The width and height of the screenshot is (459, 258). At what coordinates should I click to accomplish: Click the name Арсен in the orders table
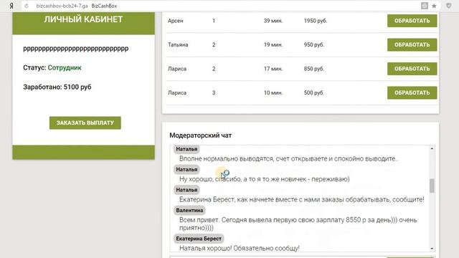[175, 21]
